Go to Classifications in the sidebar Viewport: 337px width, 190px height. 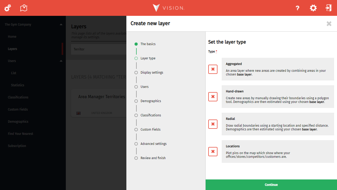click(18, 97)
